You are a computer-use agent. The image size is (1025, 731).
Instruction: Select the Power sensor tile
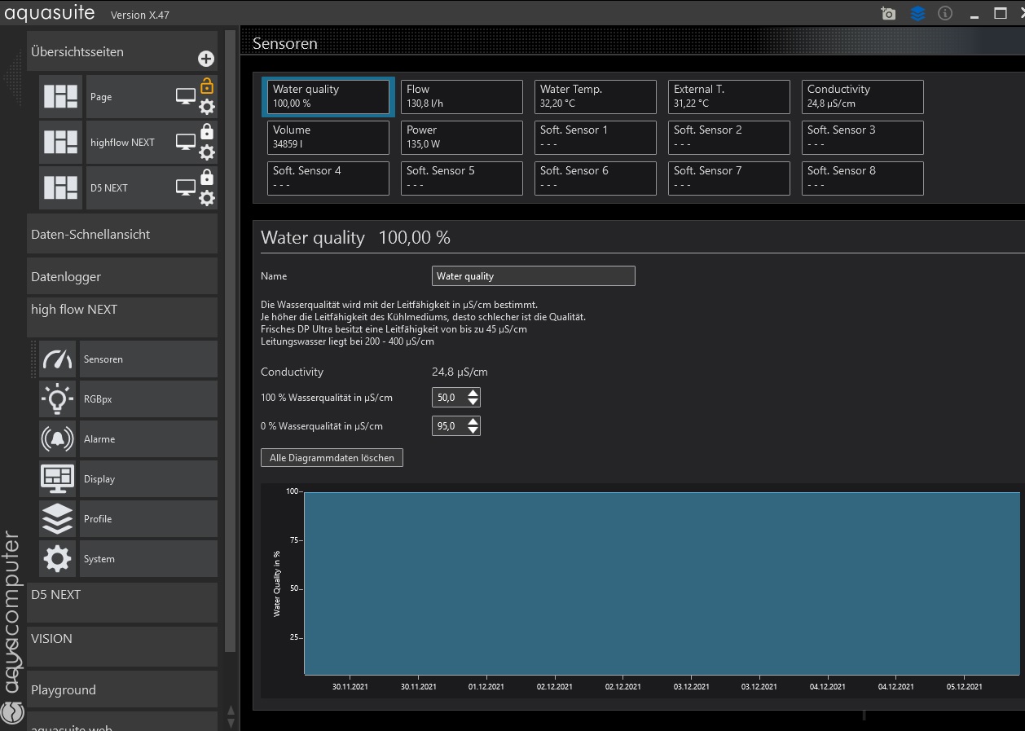coord(462,138)
